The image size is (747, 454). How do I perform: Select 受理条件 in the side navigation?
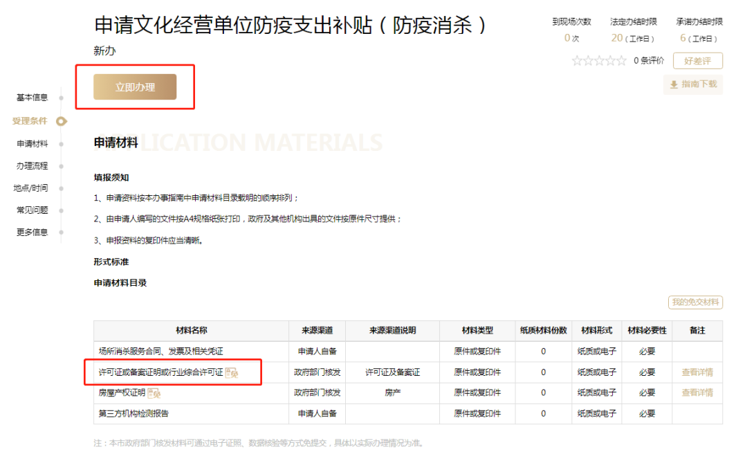pyautogui.click(x=30, y=120)
